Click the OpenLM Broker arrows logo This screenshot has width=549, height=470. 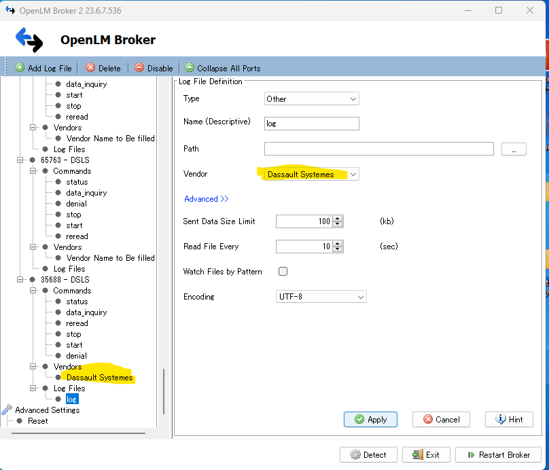click(29, 40)
